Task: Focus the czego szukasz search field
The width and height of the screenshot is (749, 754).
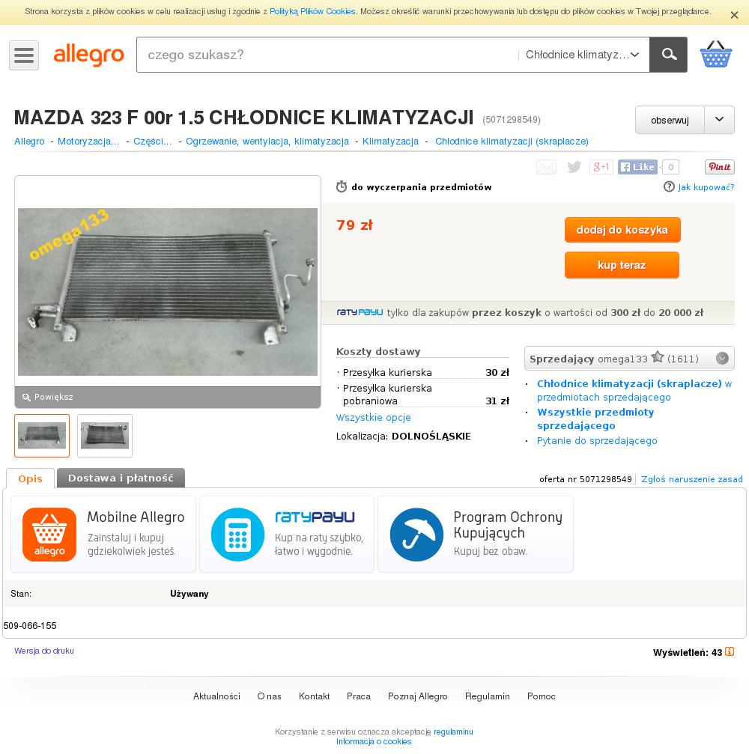Action: click(327, 55)
